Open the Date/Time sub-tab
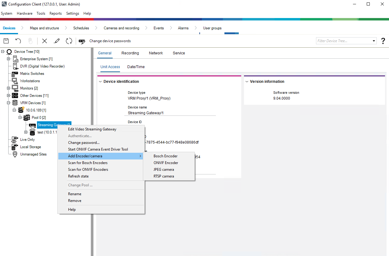The width and height of the screenshot is (389, 256). (136, 67)
